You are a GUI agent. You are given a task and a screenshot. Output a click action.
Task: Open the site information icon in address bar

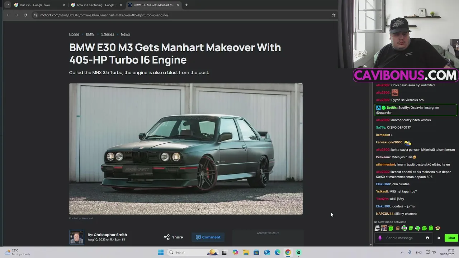pyautogui.click(x=35, y=15)
